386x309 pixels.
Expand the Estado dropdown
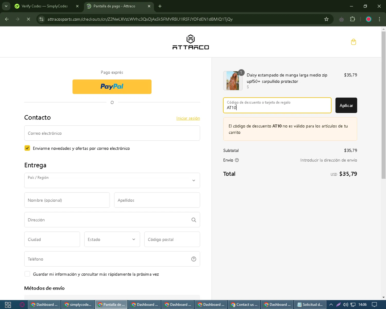112,239
